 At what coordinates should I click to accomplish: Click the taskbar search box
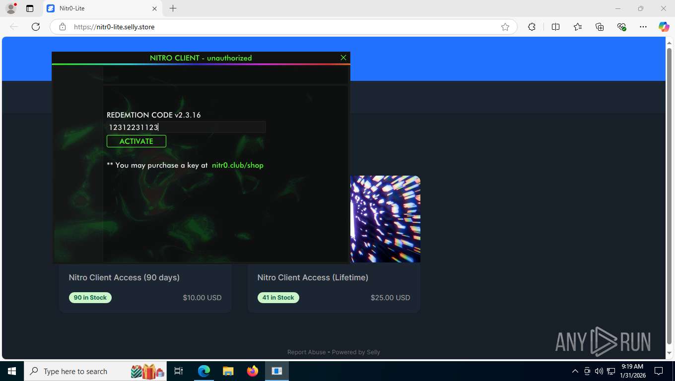click(96, 371)
